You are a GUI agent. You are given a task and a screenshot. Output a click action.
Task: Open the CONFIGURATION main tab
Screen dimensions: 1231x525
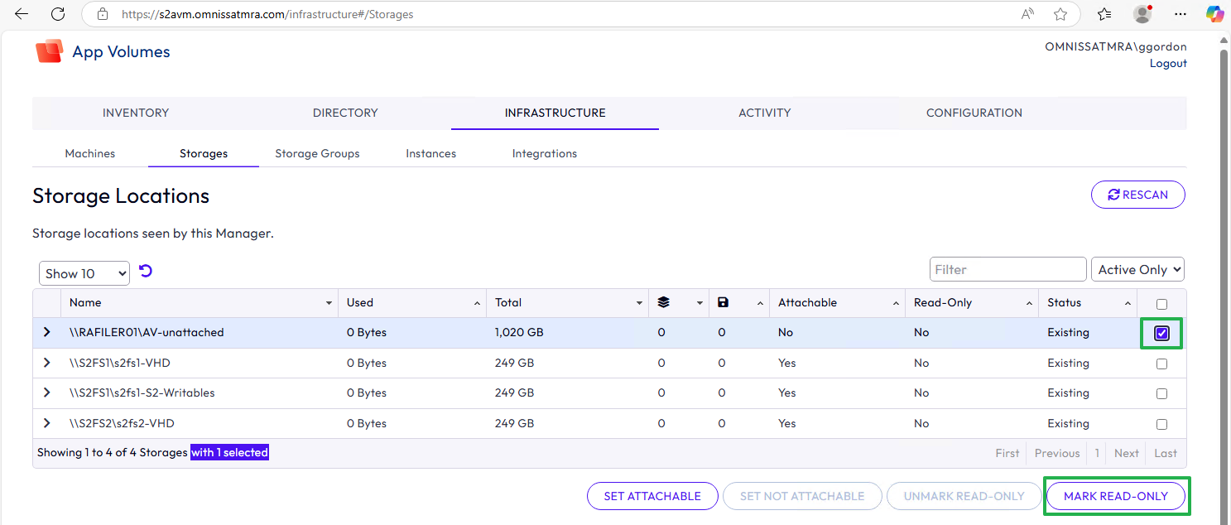point(974,113)
